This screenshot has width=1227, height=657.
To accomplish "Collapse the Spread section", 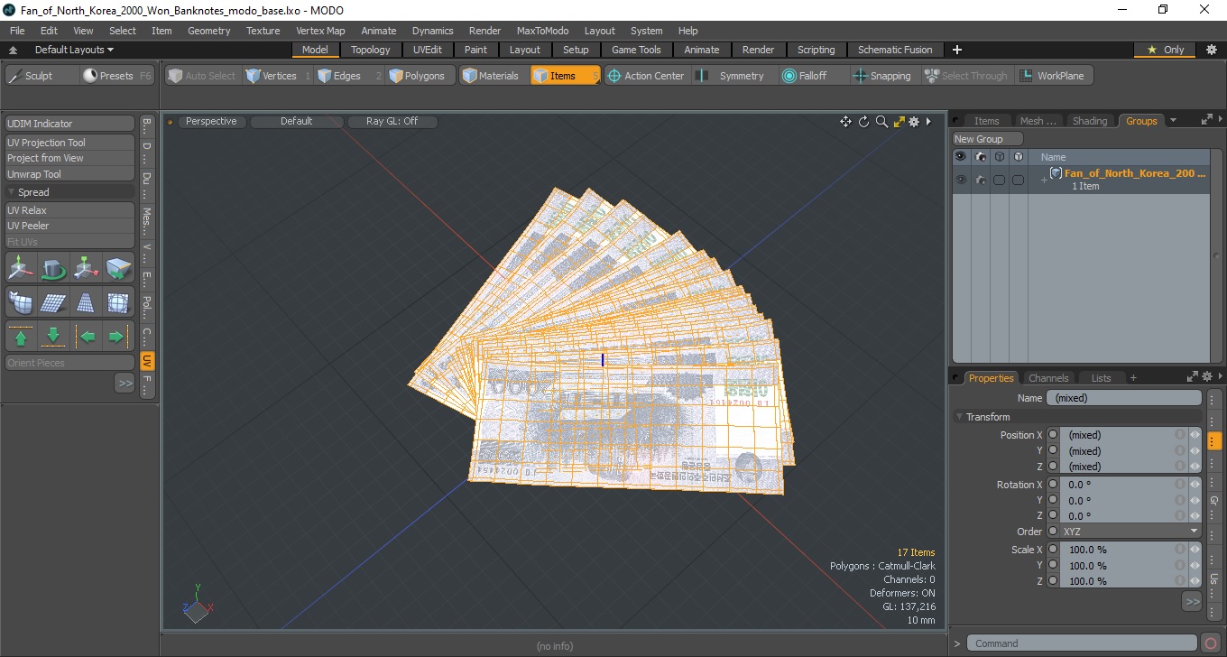I will pos(11,192).
